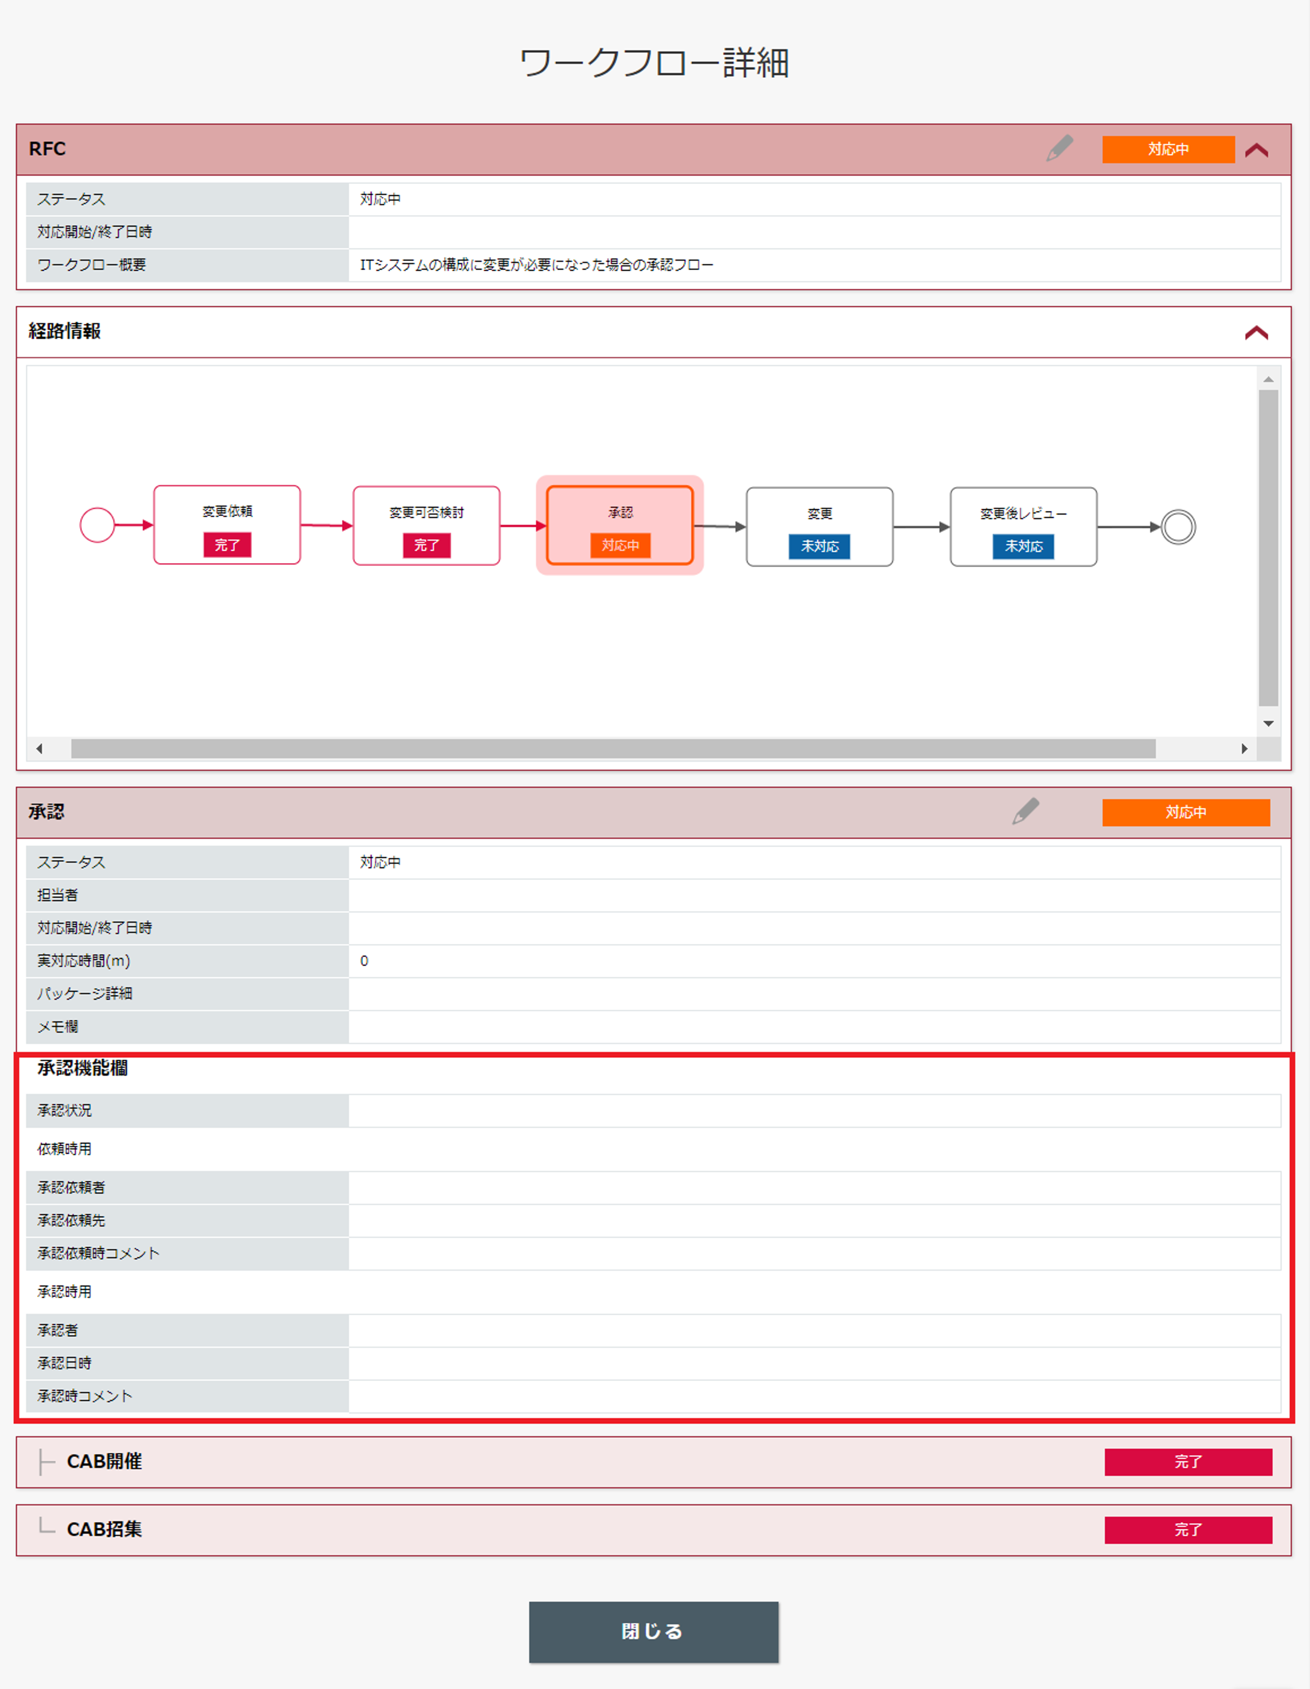Click the ワークフロー詳細 page title
The image size is (1310, 1689).
tap(654, 63)
